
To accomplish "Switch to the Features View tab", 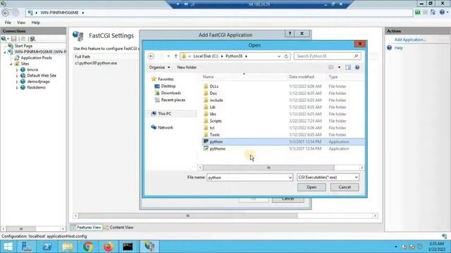I will [x=86, y=227].
